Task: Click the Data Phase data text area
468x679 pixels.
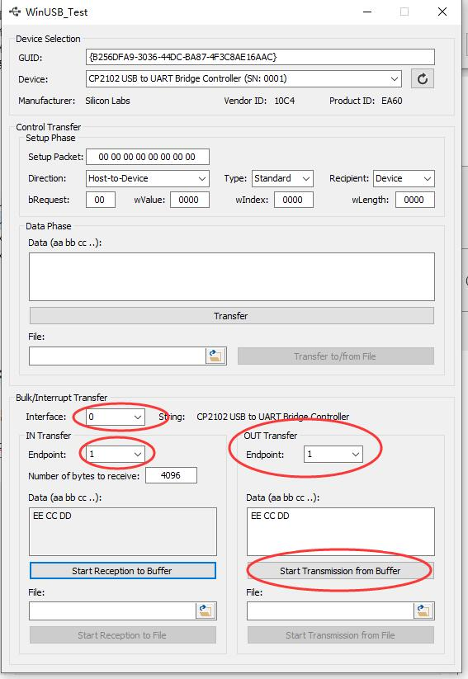Action: pyautogui.click(x=232, y=276)
